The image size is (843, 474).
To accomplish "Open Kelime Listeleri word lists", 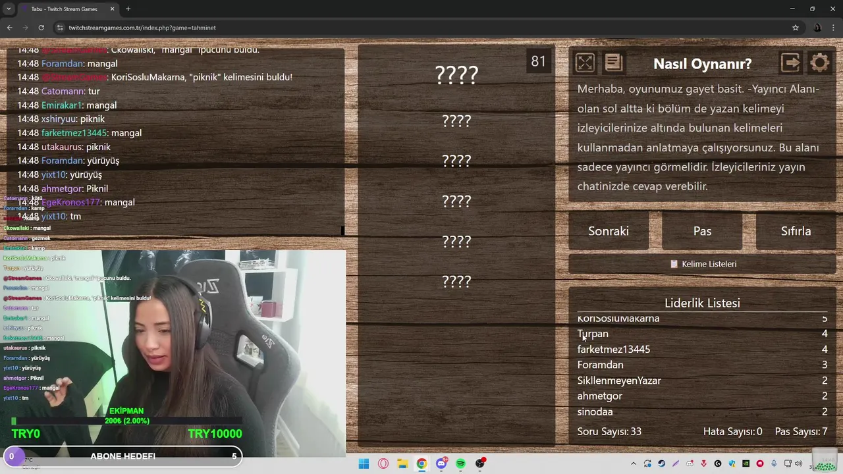I will [x=703, y=264].
